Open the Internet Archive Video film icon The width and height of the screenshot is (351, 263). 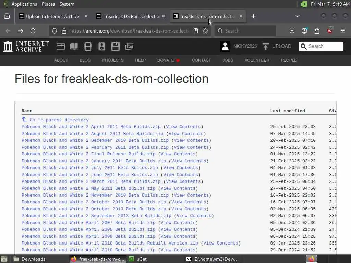pyautogui.click(x=88, y=47)
